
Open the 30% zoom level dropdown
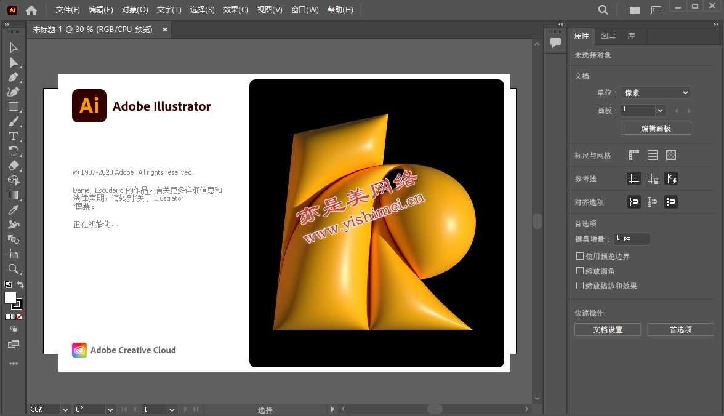[x=65, y=409]
